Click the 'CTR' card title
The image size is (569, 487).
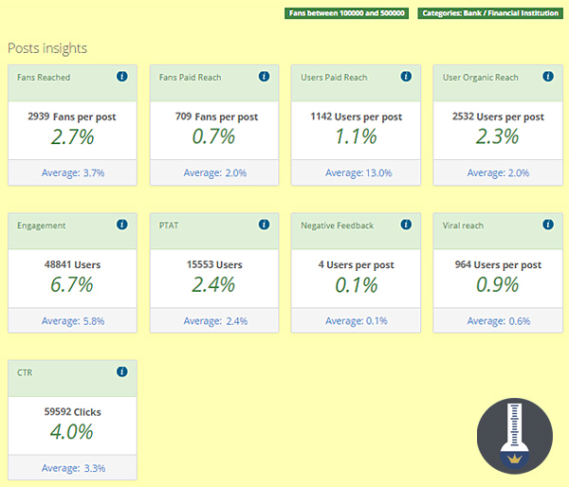tap(25, 372)
